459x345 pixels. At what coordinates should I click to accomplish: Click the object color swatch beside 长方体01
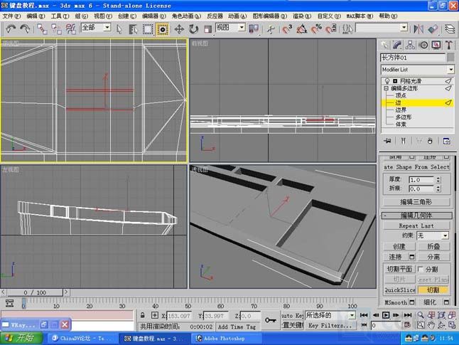[x=450, y=57]
